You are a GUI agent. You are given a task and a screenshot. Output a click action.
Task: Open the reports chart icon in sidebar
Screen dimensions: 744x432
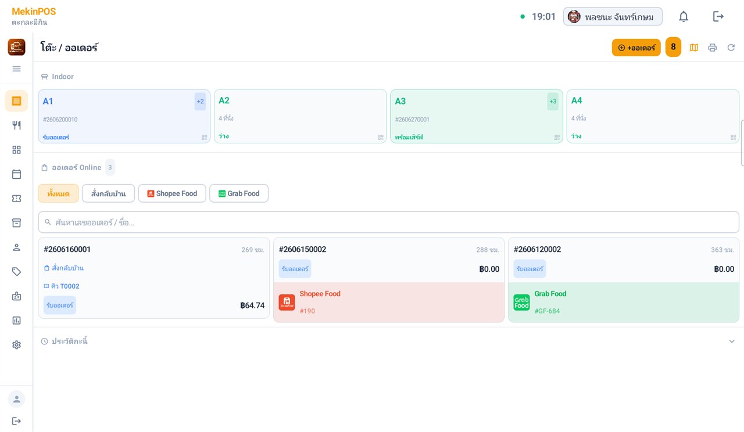(16, 321)
